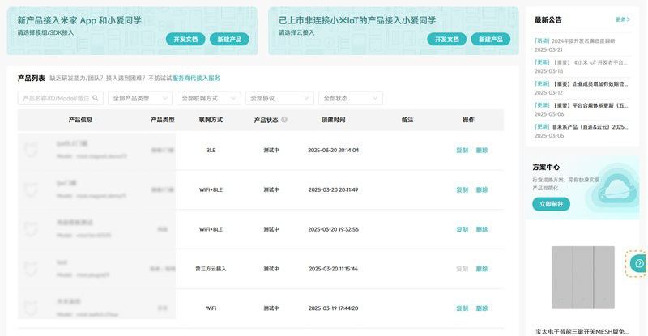Click the BLE network type cell
This screenshot has height=336, width=648.
pyautogui.click(x=211, y=151)
